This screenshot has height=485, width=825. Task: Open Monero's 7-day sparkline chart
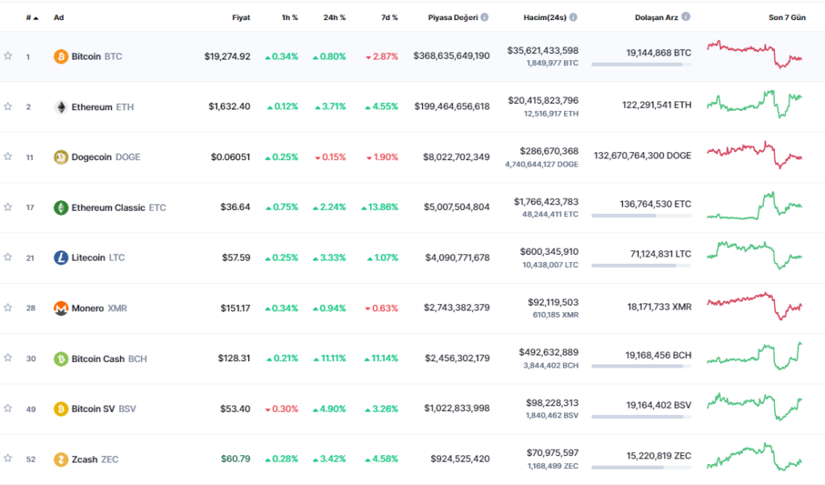[754, 306]
